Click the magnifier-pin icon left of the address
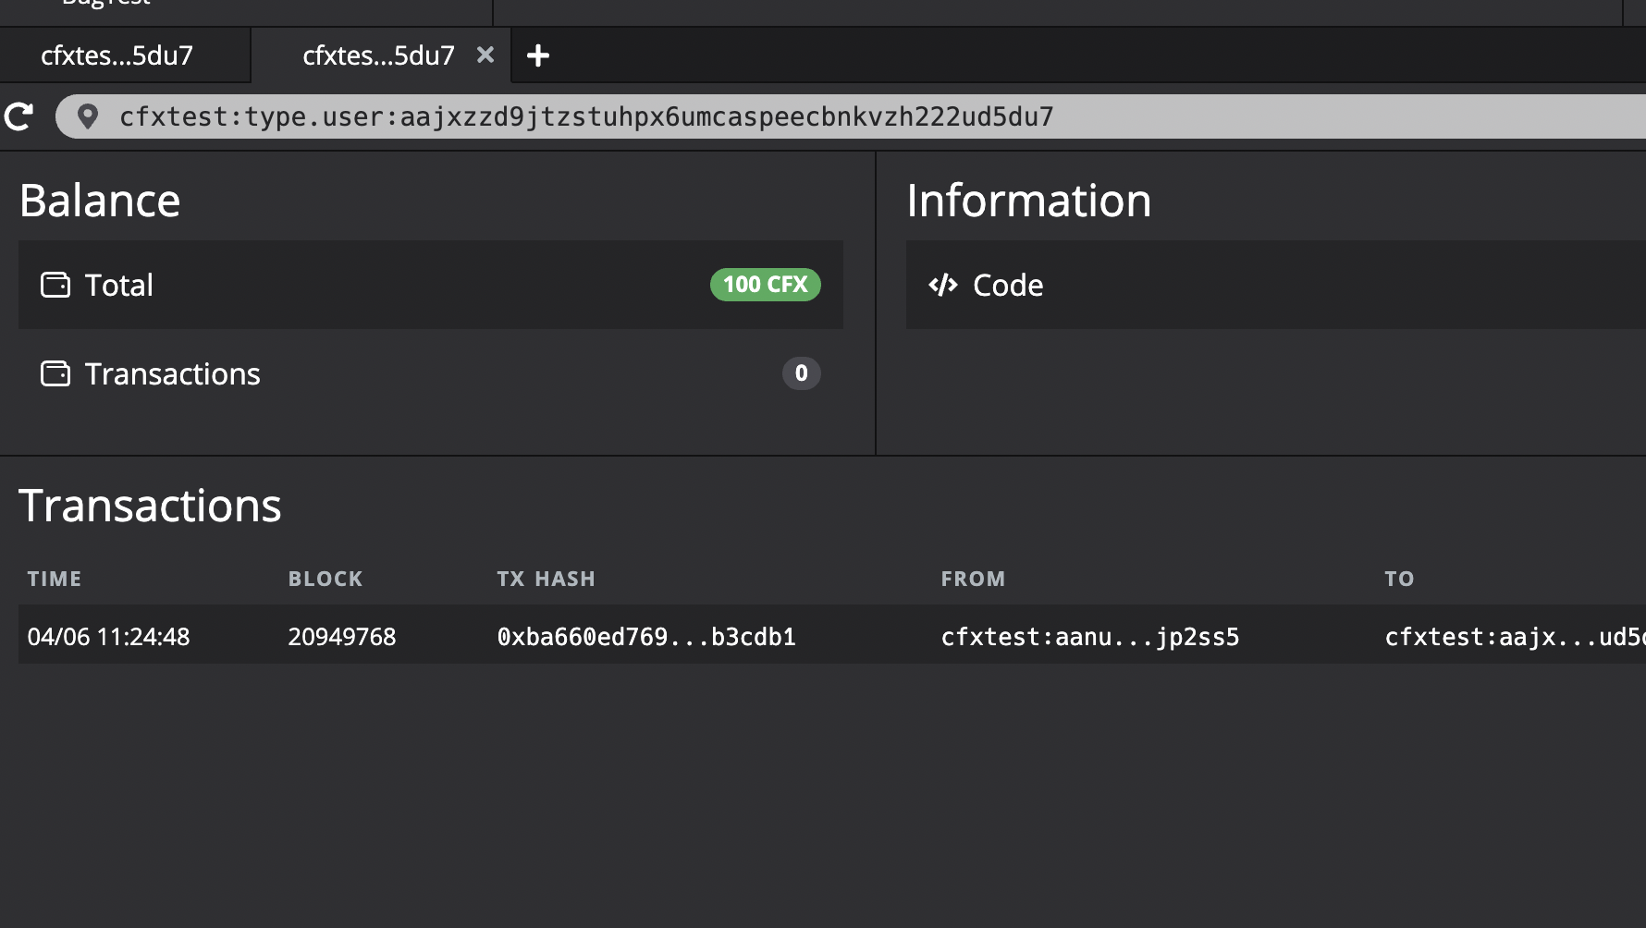The width and height of the screenshot is (1646, 928). coord(89,117)
